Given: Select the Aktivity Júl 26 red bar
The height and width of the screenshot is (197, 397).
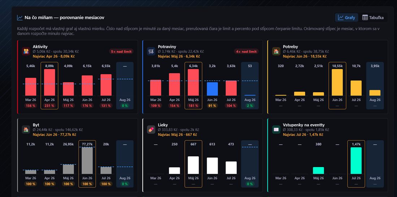Looking at the screenshot, I should pos(106,85).
